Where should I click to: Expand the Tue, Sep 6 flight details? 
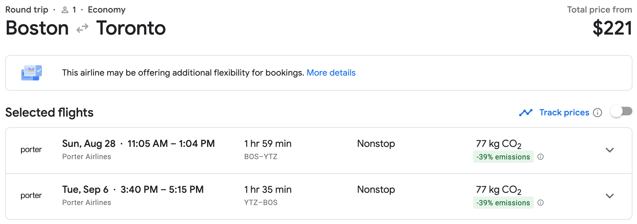pyautogui.click(x=610, y=196)
